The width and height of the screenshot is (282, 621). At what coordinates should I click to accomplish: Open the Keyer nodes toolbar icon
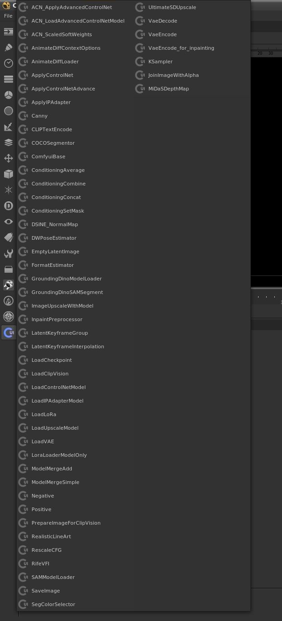click(8, 127)
